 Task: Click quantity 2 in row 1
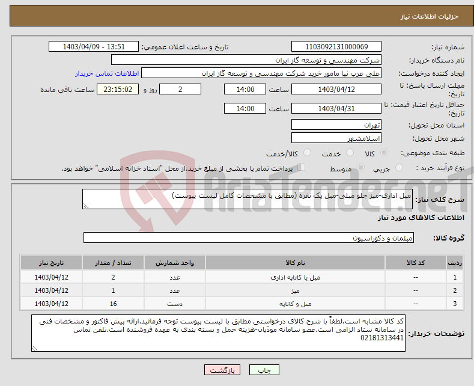tap(113, 277)
